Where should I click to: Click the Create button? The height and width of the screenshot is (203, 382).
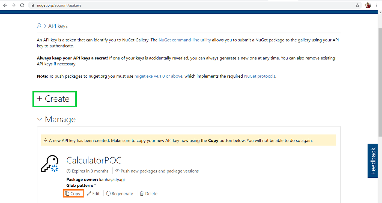(54, 99)
